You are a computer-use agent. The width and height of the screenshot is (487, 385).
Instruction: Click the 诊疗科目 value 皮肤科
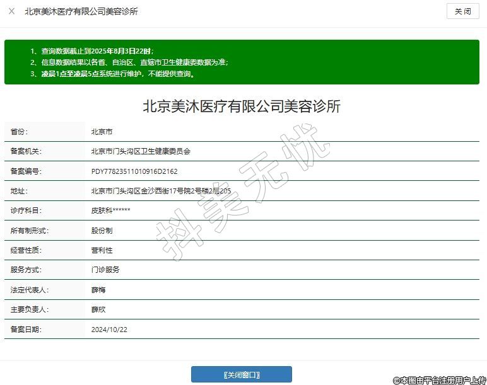110,211
